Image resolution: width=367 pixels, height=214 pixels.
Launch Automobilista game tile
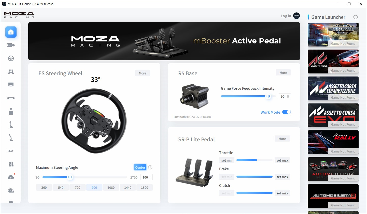coord(333,169)
